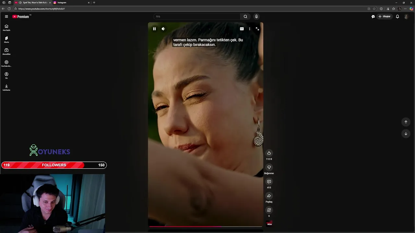Image resolution: width=415 pixels, height=233 pixels.
Task: Open the favorites list icon
Action: 394,9
